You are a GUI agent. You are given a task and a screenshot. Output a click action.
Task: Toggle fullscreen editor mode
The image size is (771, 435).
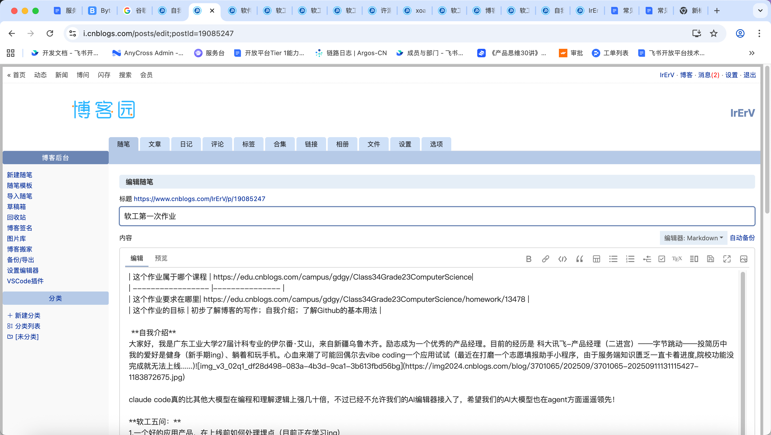coord(727,259)
